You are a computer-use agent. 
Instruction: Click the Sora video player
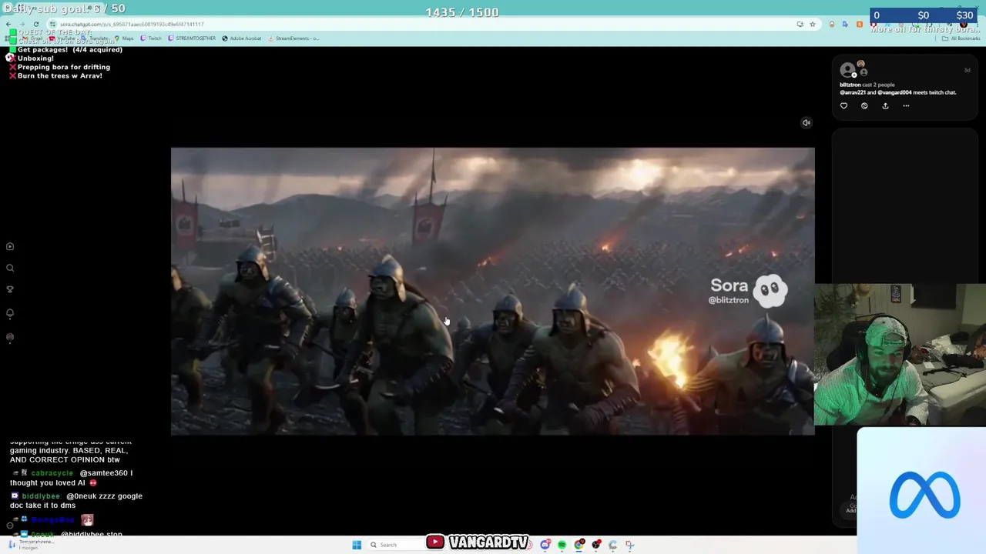coord(492,291)
